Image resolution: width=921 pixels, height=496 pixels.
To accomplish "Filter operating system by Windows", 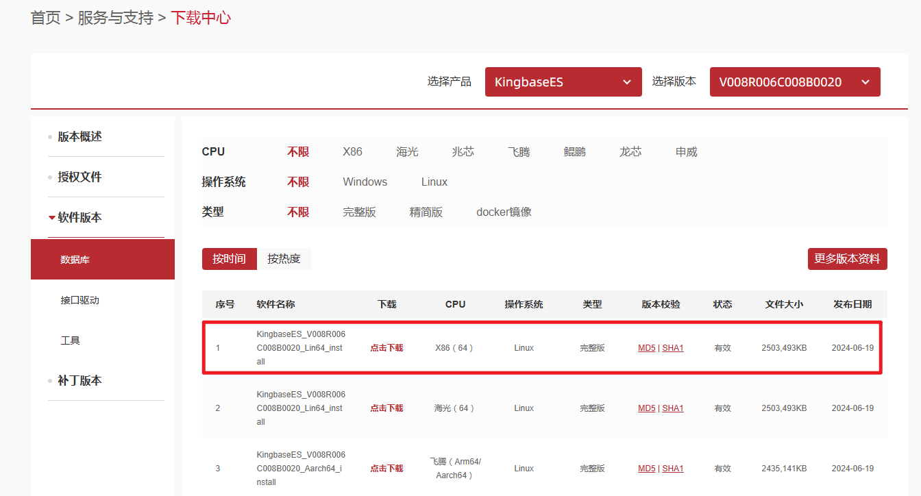I will 365,182.
